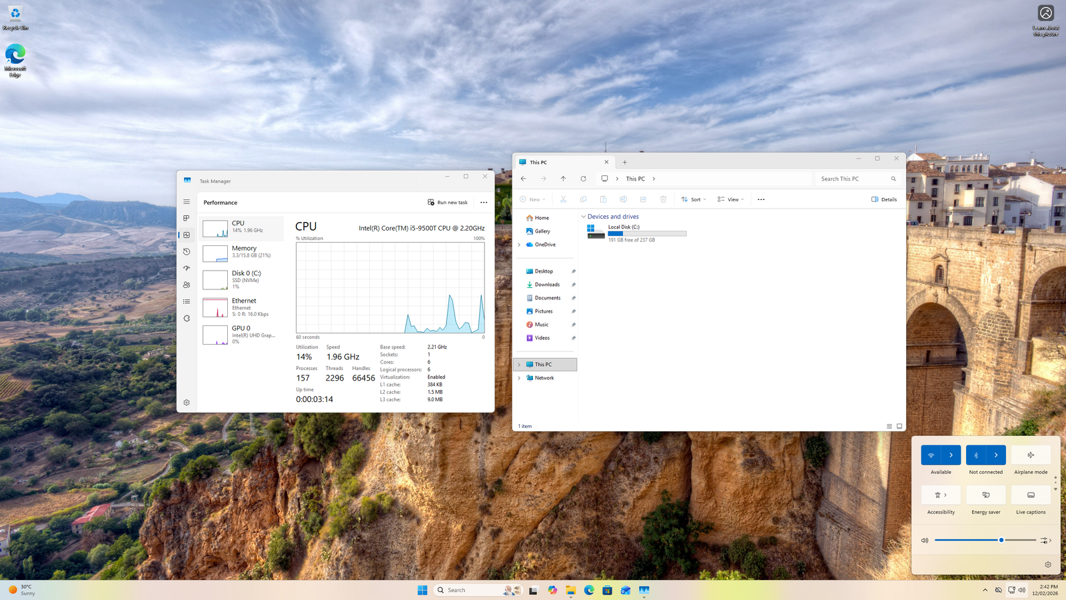Screen dimensions: 1066x600
Task: Collapse the Devices and drives group
Action: pyautogui.click(x=584, y=217)
